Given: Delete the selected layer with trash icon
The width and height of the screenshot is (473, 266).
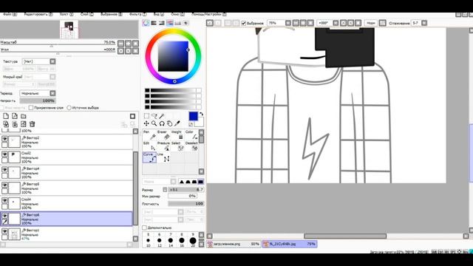Looking at the screenshot, I should tap(33, 124).
